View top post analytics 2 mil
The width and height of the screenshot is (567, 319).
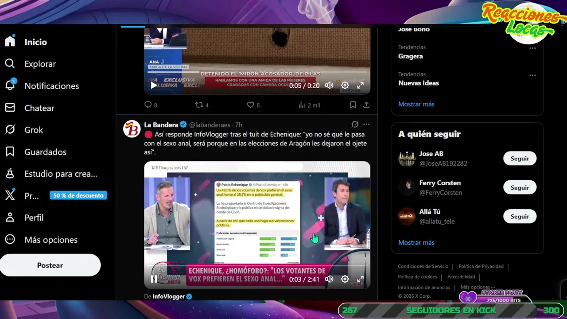(x=309, y=105)
